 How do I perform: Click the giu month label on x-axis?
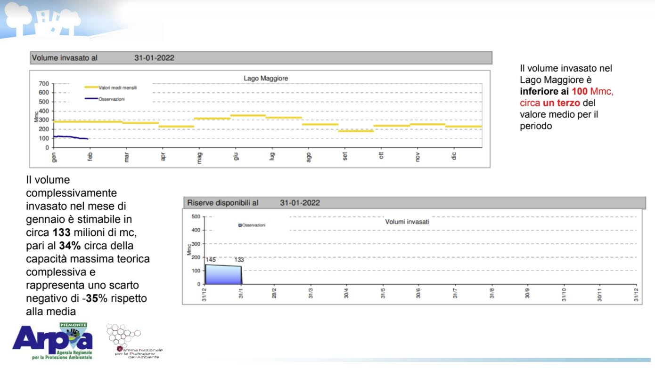[236, 156]
